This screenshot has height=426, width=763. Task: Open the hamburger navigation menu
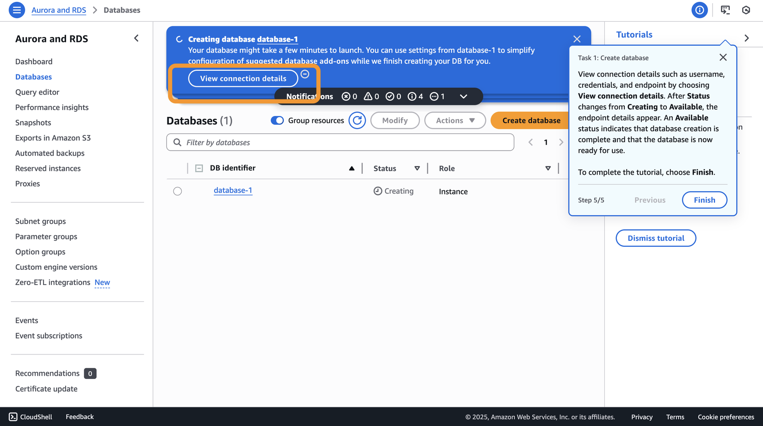pyautogui.click(x=17, y=10)
